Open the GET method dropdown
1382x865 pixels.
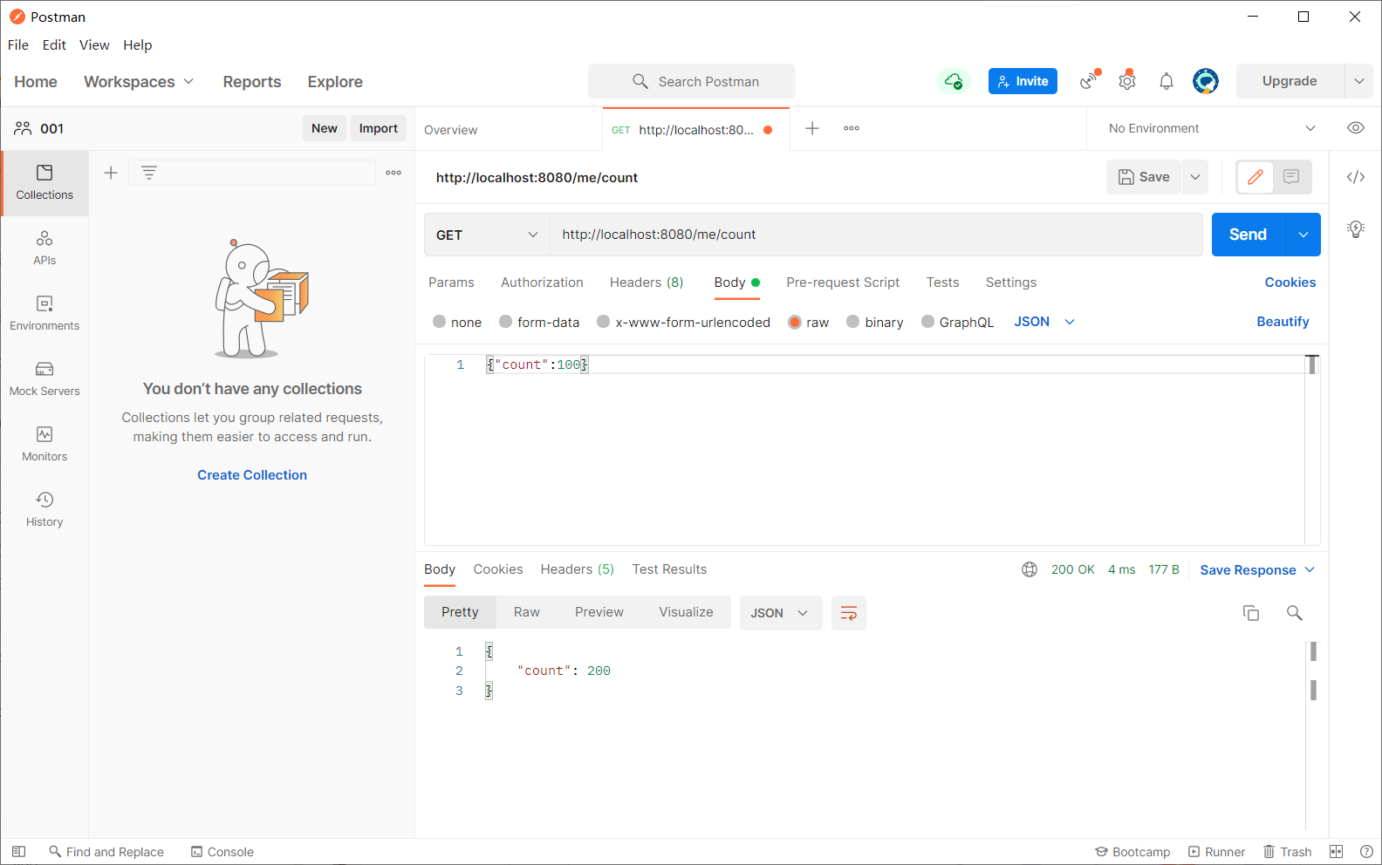tap(487, 235)
